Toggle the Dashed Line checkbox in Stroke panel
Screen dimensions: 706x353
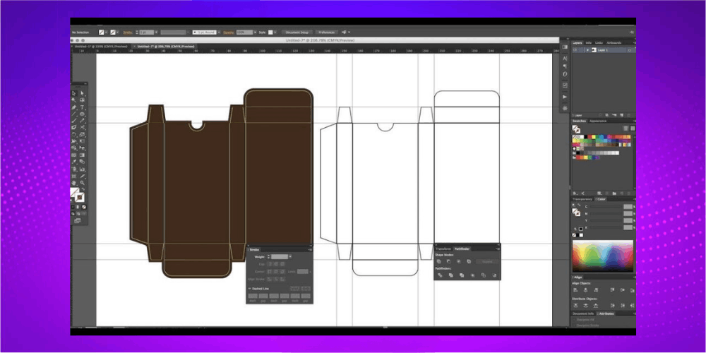[x=249, y=289]
